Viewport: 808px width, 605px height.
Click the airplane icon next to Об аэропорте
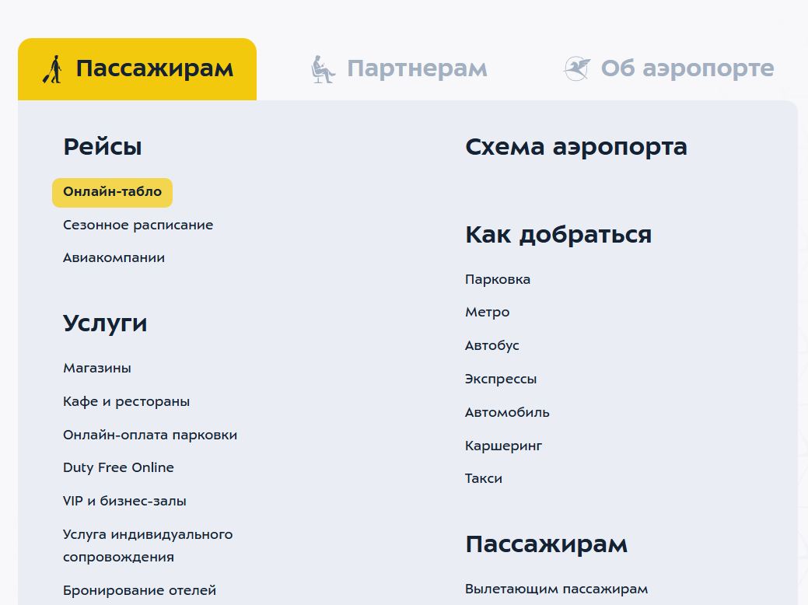575,68
